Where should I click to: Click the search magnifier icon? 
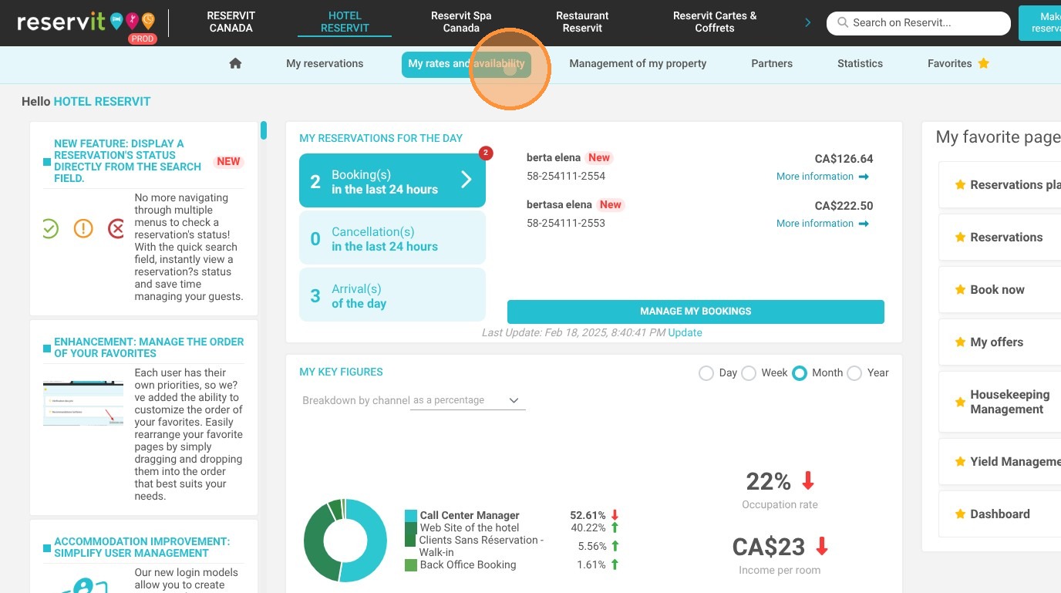click(843, 23)
